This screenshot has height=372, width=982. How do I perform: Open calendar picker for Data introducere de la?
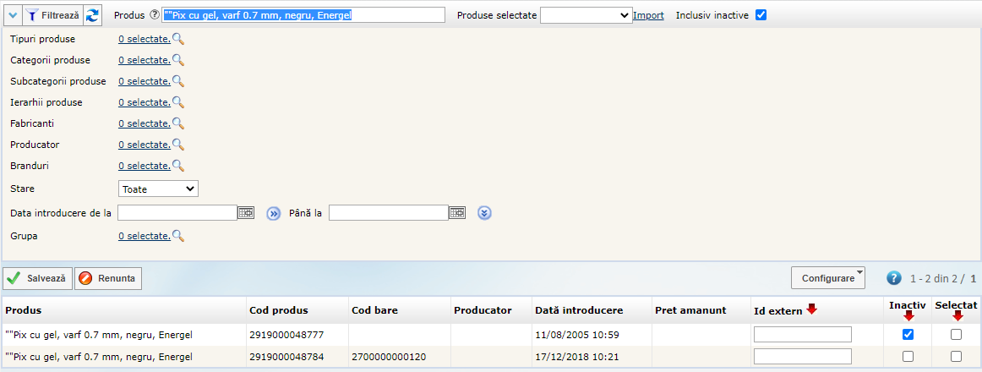pos(246,213)
